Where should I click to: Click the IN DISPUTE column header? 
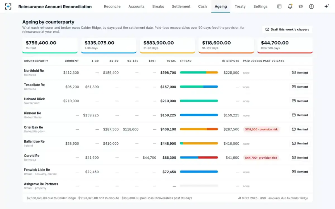point(231,61)
